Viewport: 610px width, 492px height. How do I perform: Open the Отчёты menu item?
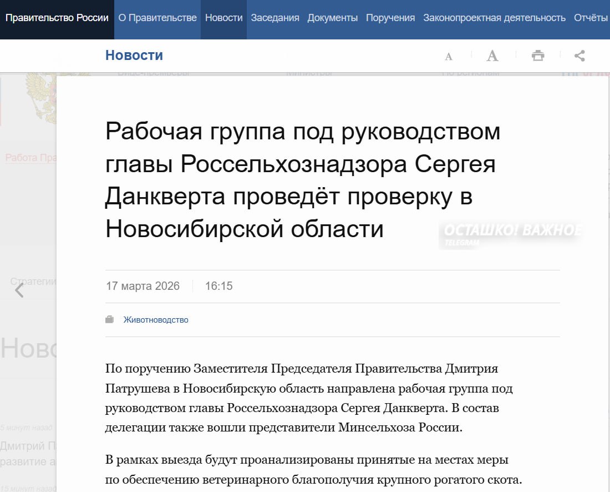[591, 18]
